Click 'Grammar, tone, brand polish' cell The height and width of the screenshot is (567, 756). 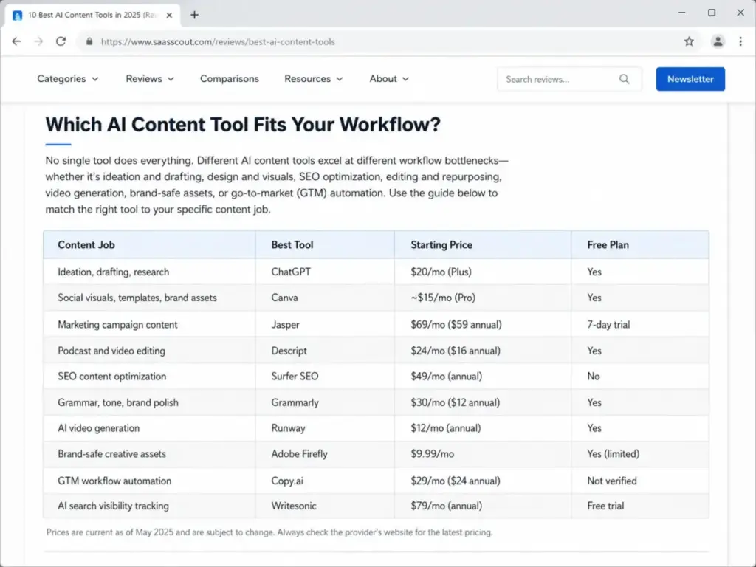149,402
